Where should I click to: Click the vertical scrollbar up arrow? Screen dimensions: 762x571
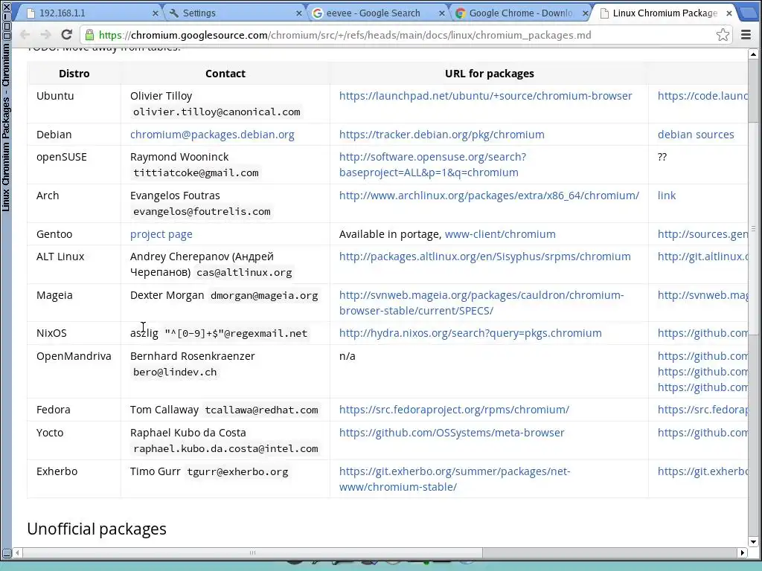(x=753, y=54)
